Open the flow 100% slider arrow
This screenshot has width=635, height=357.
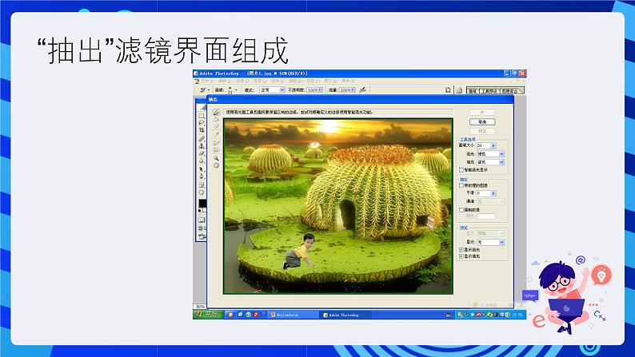[353, 89]
